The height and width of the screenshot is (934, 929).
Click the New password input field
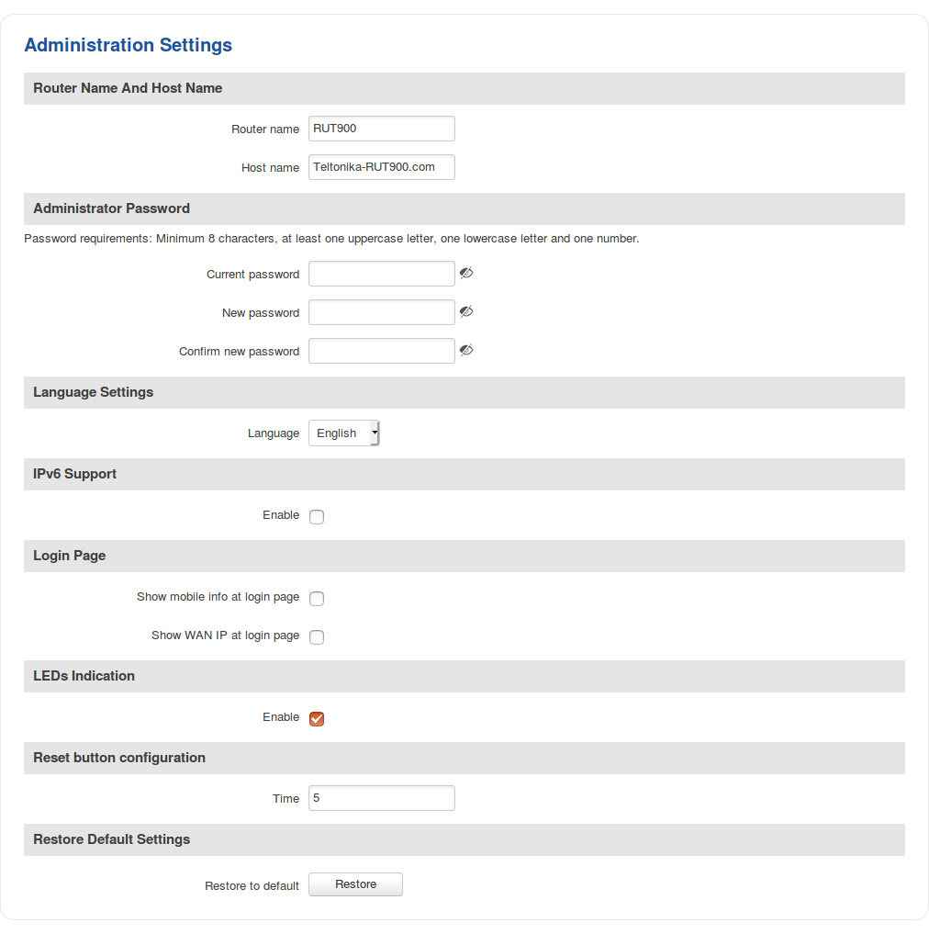[381, 312]
